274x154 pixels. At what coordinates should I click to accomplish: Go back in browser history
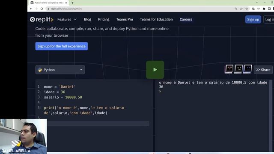(x=31, y=9)
